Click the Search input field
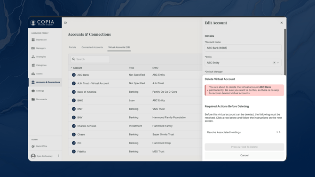Image resolution: width=315 pixels, height=177 pixels. pyautogui.click(x=90, y=59)
